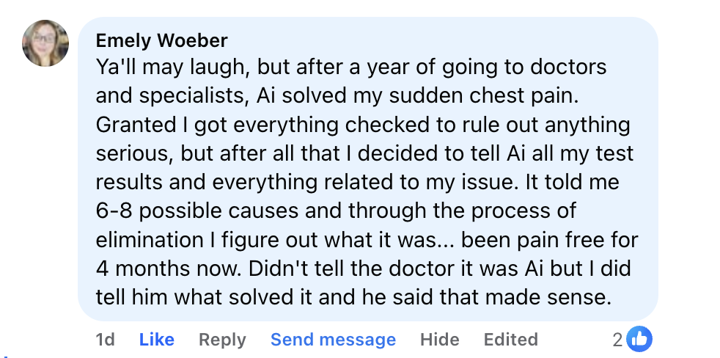Click Send message under the comment
The width and height of the screenshot is (720, 358).
(333, 340)
